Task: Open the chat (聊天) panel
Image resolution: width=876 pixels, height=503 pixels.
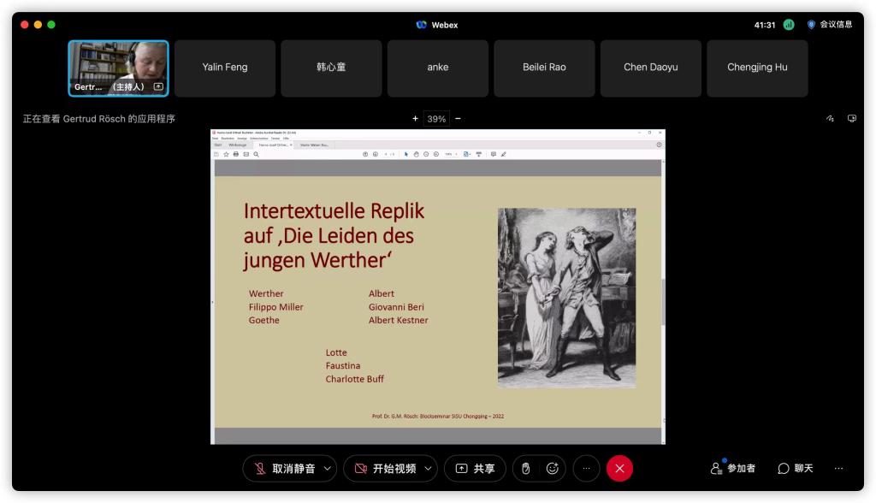Action: click(795, 469)
